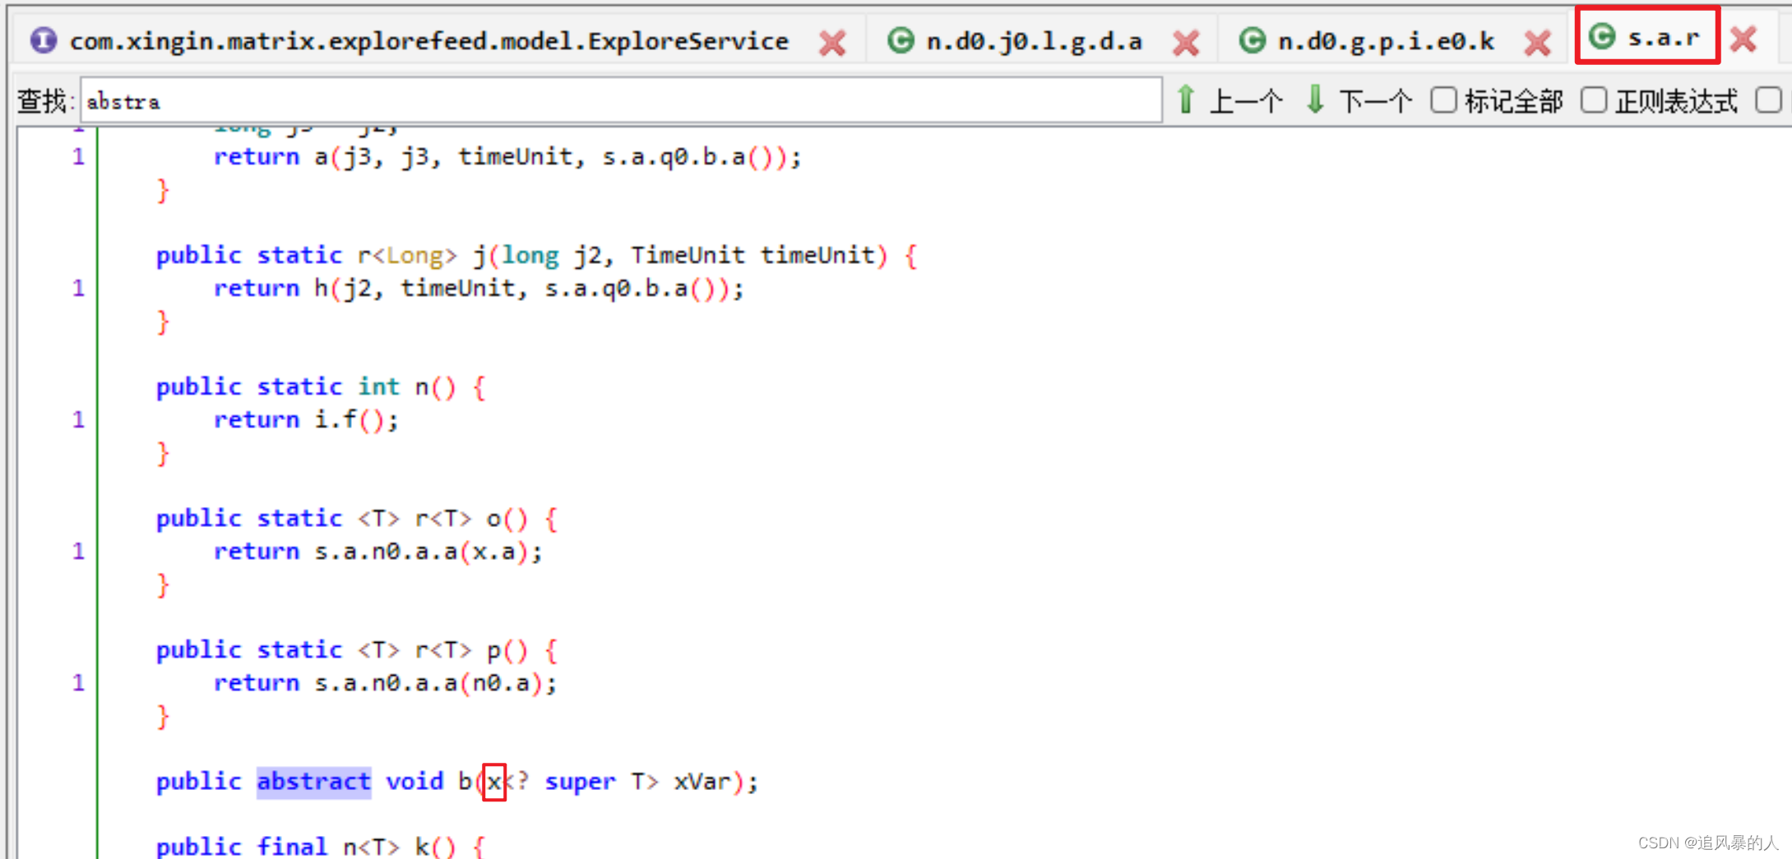Image resolution: width=1792 pixels, height=859 pixels.
Task: Close the n.d0.g.p.i.e0.k tab
Action: 1537,42
